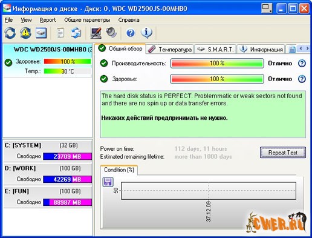Click the tray-minimize button in title bar
The width and height of the screenshot is (312, 238).
click(267, 8)
